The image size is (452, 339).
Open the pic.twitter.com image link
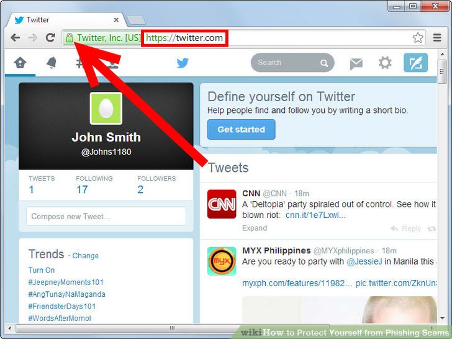[x=396, y=283]
